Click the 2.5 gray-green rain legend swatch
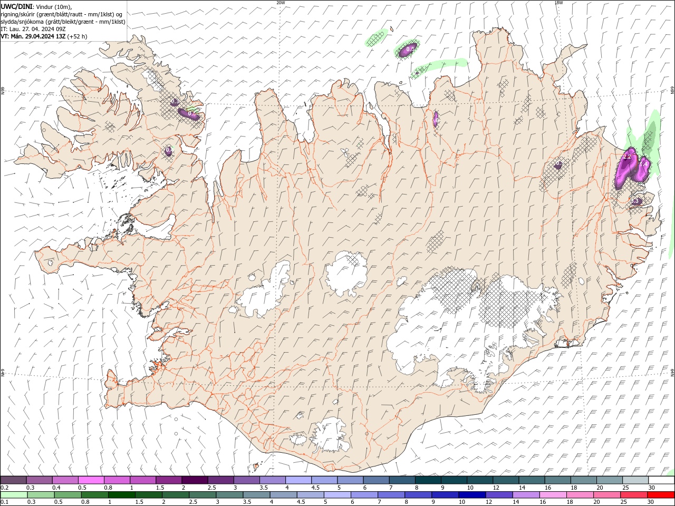675x506 pixels. pos(202,495)
